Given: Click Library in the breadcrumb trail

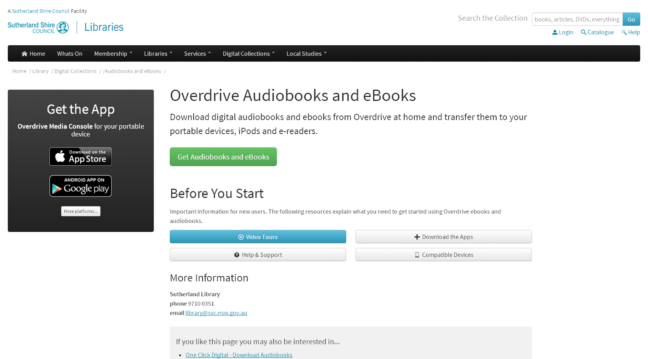Looking at the screenshot, I should tap(40, 71).
